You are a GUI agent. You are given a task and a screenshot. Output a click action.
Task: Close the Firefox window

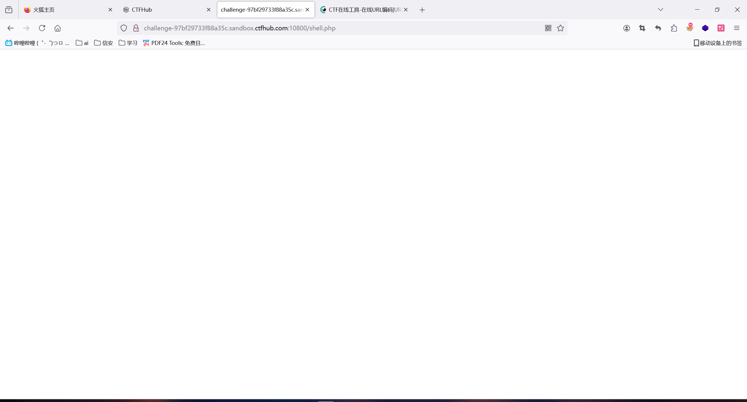(737, 10)
